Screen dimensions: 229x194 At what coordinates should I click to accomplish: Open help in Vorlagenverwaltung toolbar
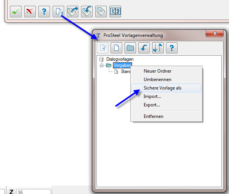point(172,48)
